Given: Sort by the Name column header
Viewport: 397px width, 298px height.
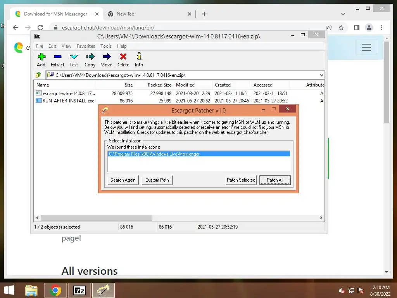Looking at the screenshot, I should click(x=65, y=85).
